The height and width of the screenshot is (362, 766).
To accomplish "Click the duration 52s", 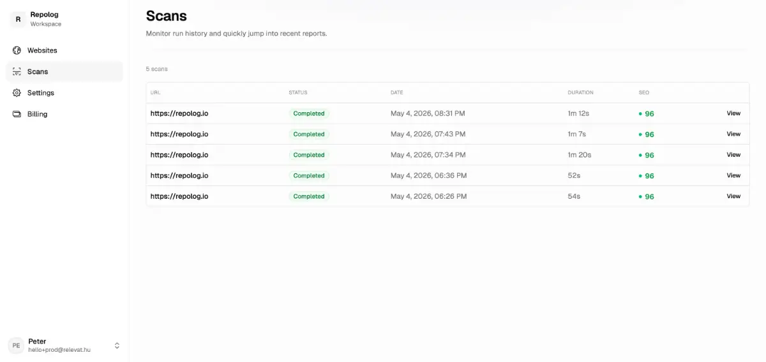I will [574, 175].
